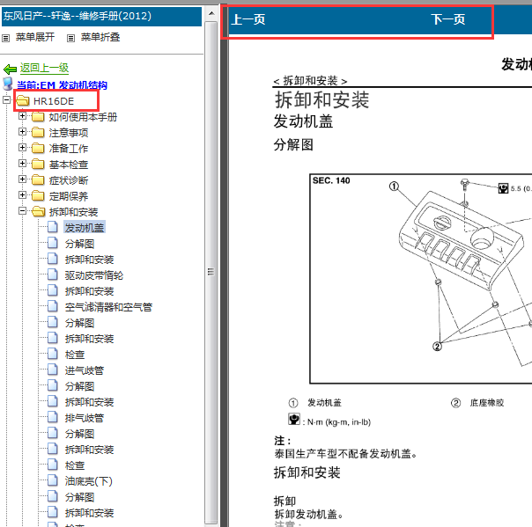Click the 进气歧管 document icon

53,370
